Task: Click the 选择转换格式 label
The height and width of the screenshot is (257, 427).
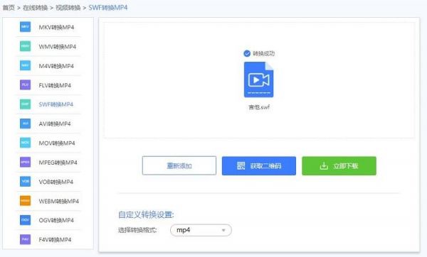Action: click(137, 230)
